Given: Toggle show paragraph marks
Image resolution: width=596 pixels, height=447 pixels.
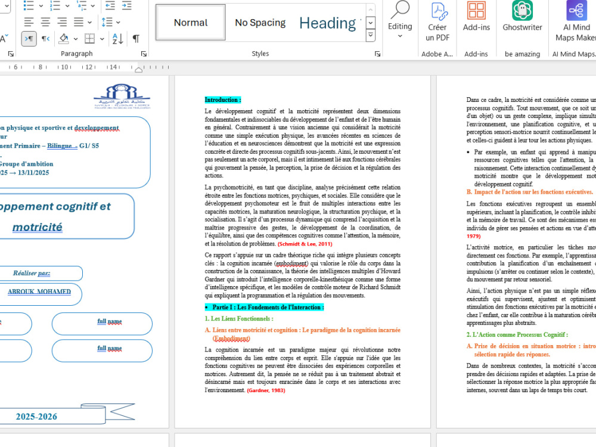Looking at the screenshot, I should 136,39.
